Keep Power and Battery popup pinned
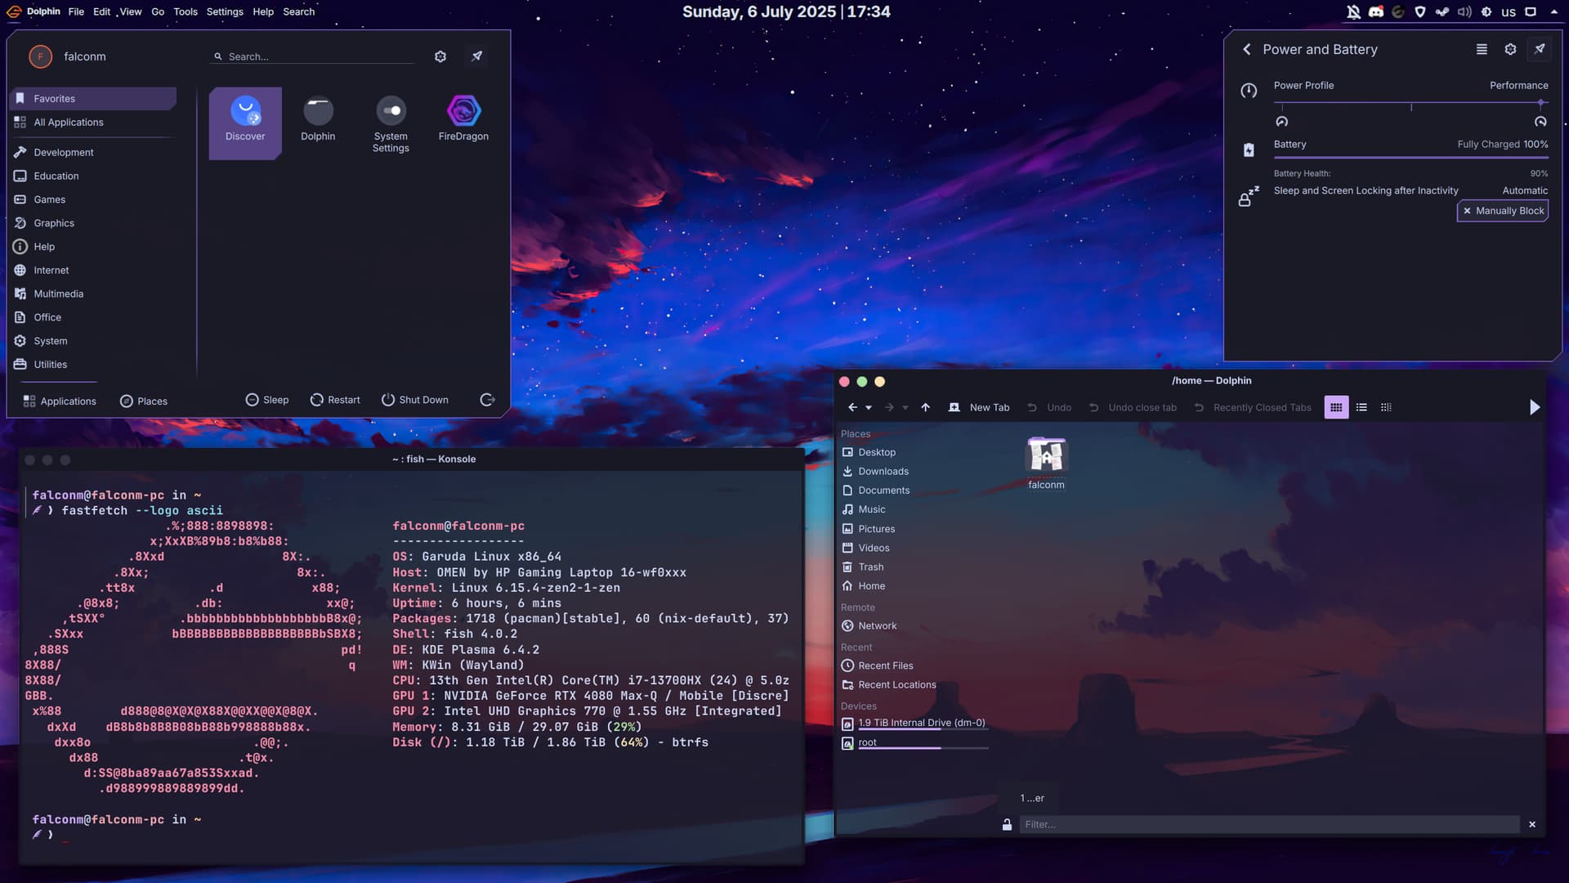 tap(1540, 49)
